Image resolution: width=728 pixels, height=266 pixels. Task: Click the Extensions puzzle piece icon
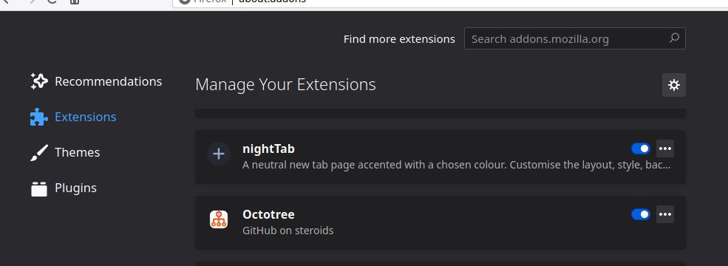pyautogui.click(x=39, y=117)
